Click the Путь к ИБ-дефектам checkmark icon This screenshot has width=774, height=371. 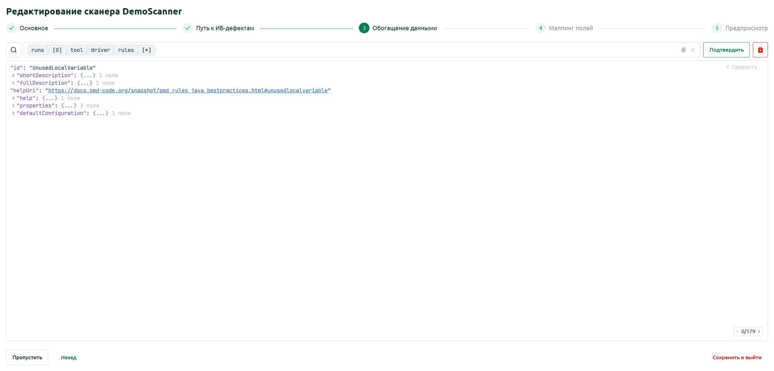tap(188, 28)
